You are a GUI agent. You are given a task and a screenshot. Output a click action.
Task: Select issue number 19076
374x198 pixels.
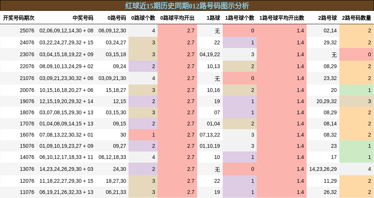pyautogui.click(x=27, y=101)
